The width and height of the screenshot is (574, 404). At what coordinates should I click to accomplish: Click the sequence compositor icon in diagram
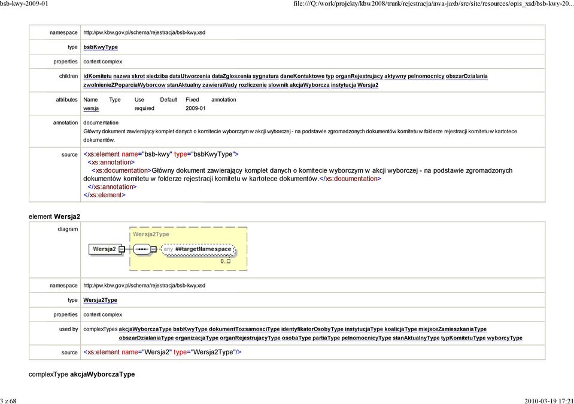(x=141, y=249)
